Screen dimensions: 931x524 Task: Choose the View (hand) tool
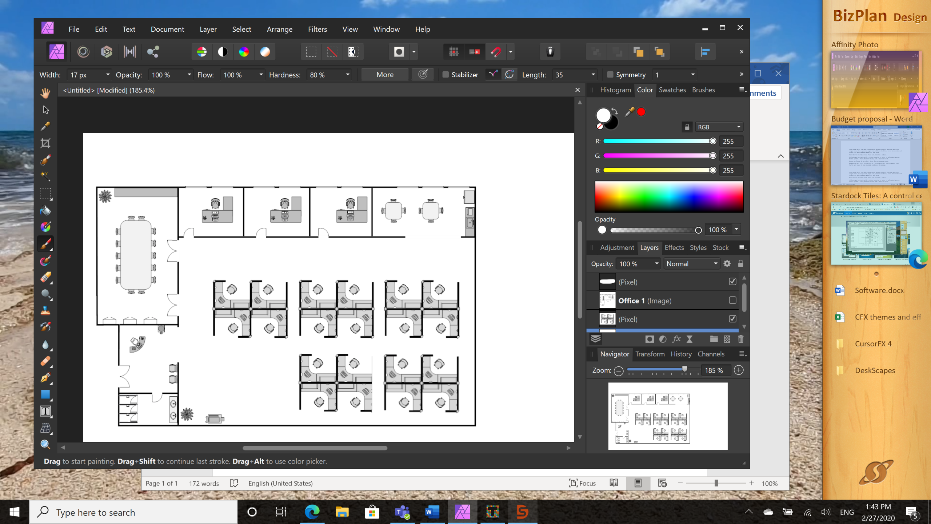45,93
